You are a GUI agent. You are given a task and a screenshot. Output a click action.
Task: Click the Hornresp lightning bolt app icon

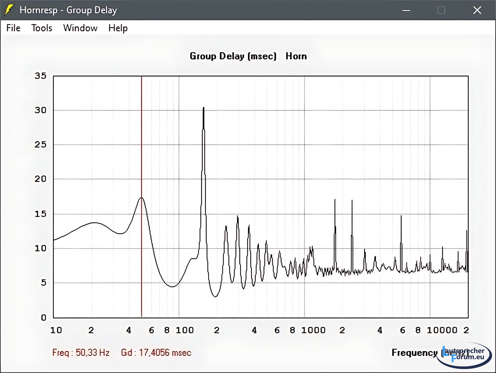tap(9, 10)
